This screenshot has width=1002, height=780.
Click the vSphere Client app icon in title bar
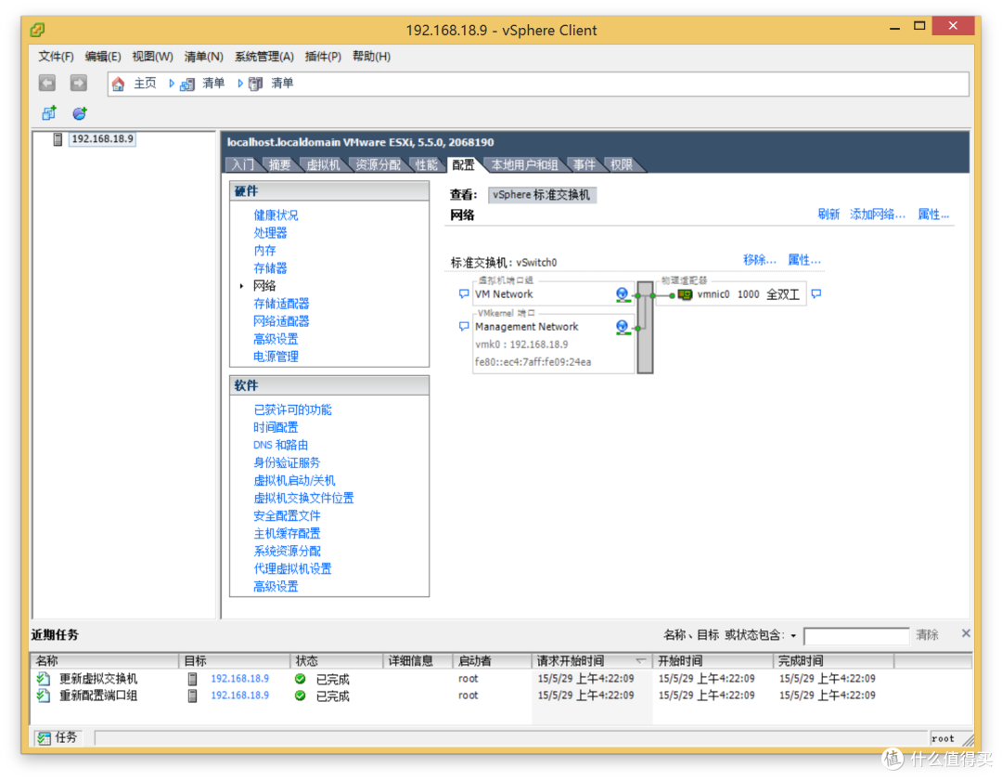38,30
